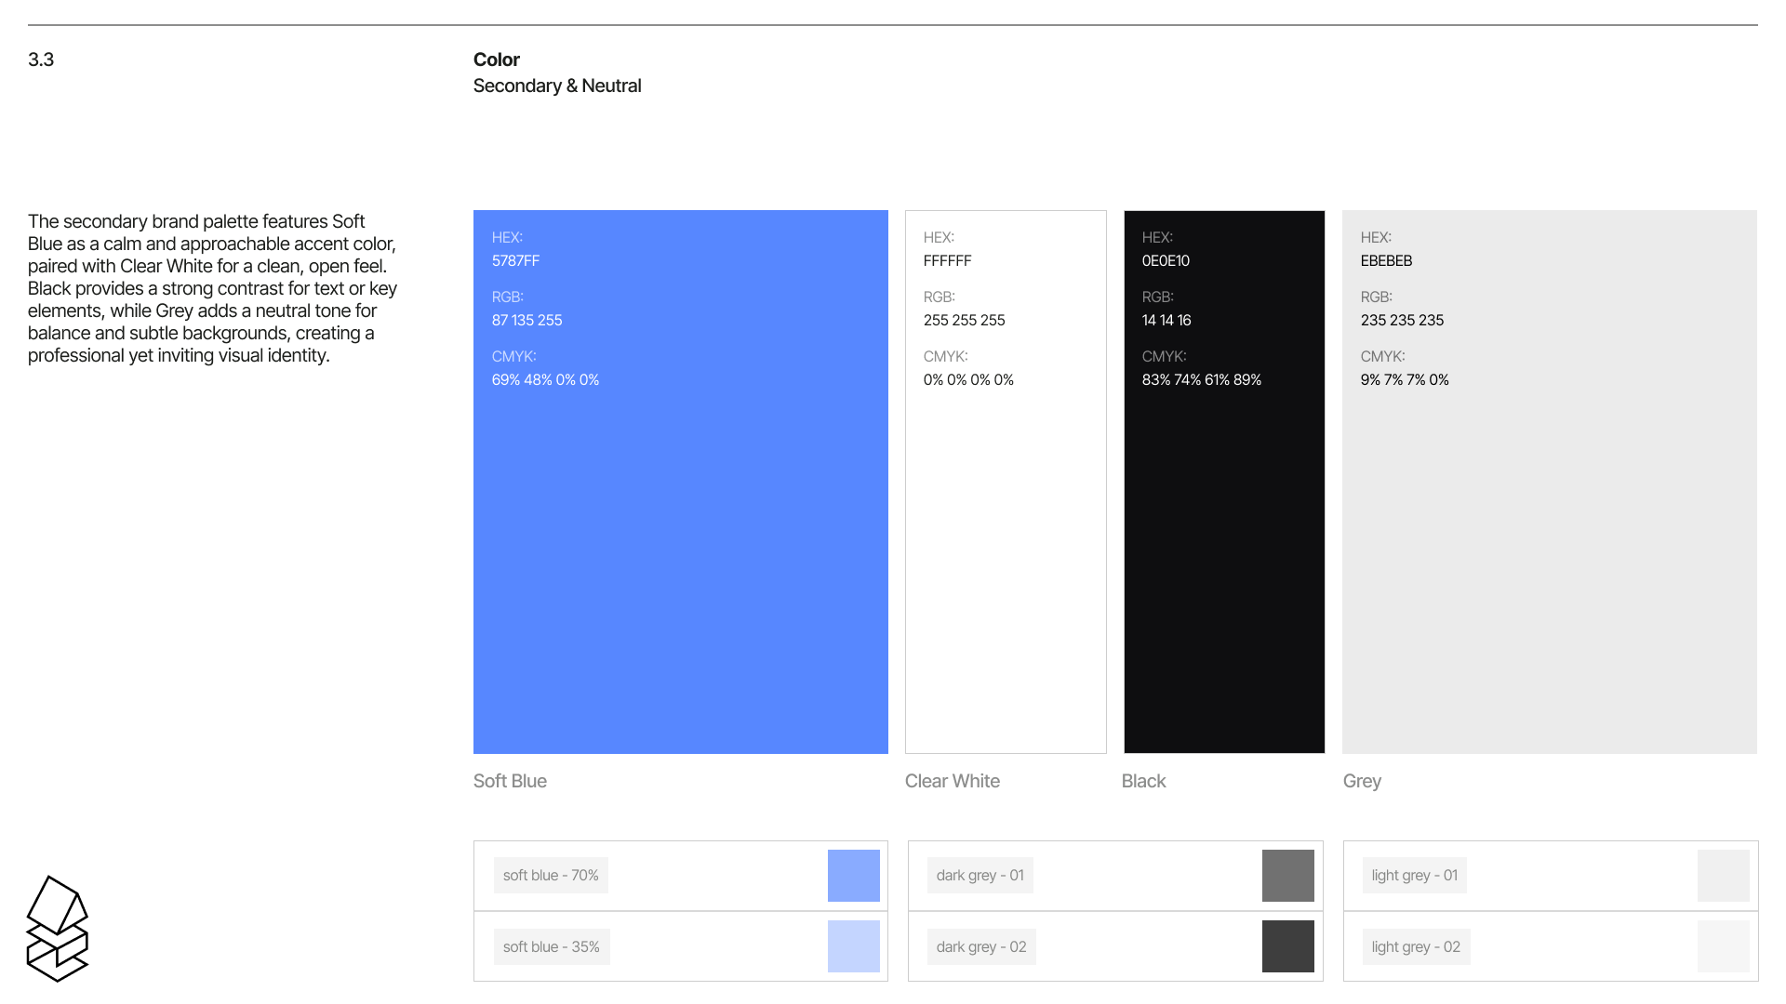Click the RGB value 87 135 255
This screenshot has width=1786, height=1004.
click(x=526, y=321)
